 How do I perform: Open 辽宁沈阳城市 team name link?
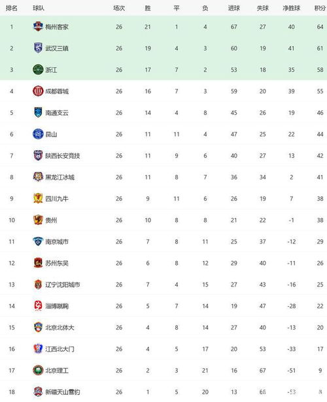click(62, 285)
